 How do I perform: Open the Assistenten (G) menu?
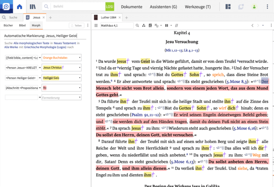click(163, 7)
